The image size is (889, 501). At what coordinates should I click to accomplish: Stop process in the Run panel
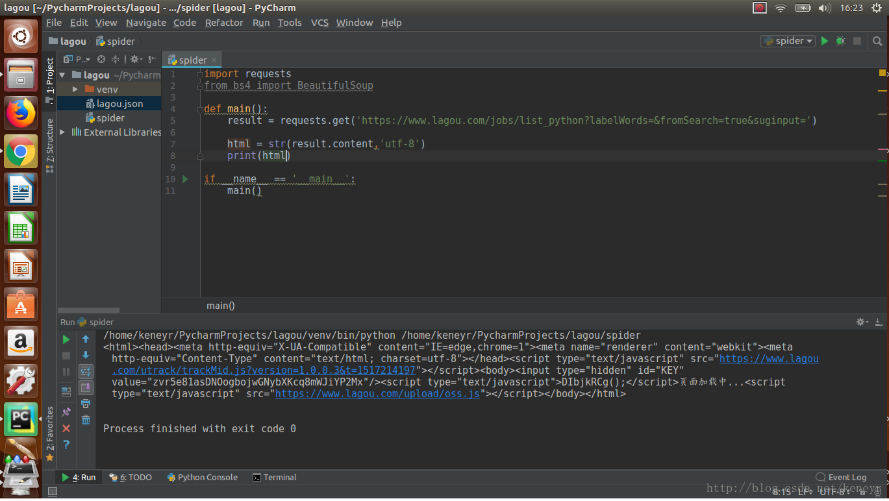coord(66,356)
